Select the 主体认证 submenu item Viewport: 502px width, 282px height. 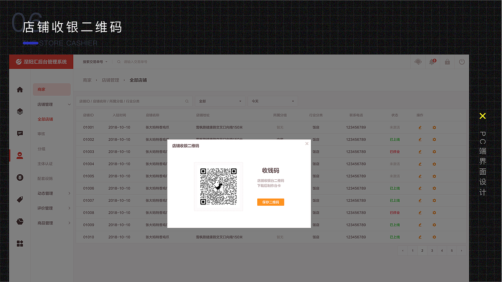[x=45, y=164]
